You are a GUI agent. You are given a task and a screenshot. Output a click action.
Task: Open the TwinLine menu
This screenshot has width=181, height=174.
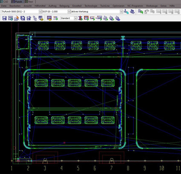105,6
